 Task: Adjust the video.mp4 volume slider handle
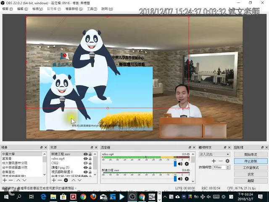[x=175, y=164]
